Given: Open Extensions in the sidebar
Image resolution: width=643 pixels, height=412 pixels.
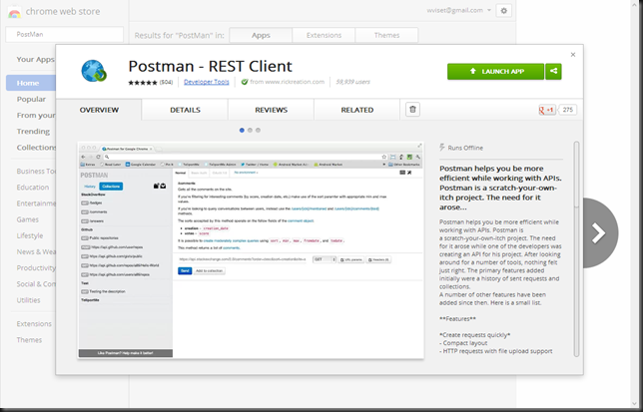Looking at the screenshot, I should coord(34,324).
